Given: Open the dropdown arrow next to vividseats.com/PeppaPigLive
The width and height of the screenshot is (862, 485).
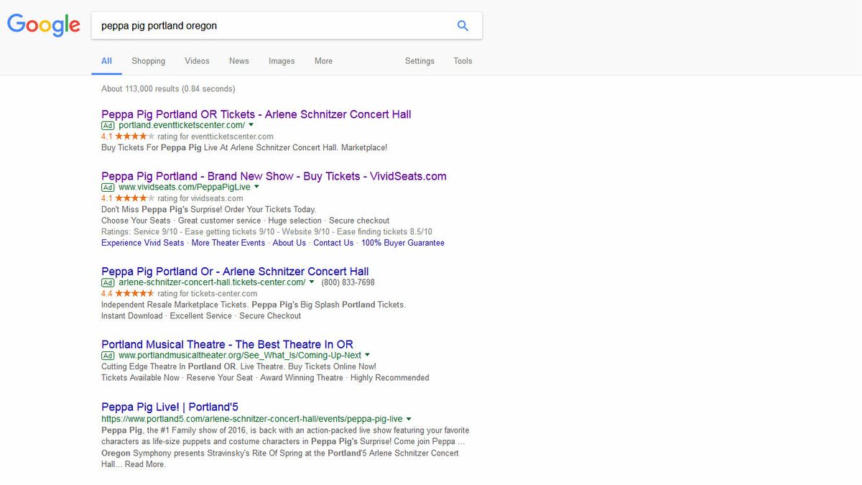Looking at the screenshot, I should tap(257, 188).
